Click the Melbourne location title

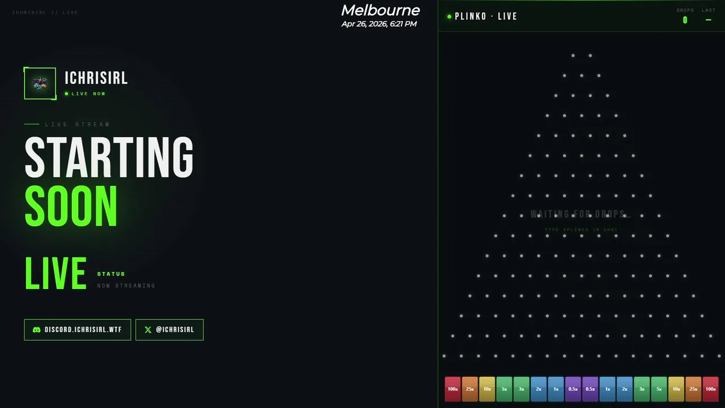pyautogui.click(x=380, y=10)
